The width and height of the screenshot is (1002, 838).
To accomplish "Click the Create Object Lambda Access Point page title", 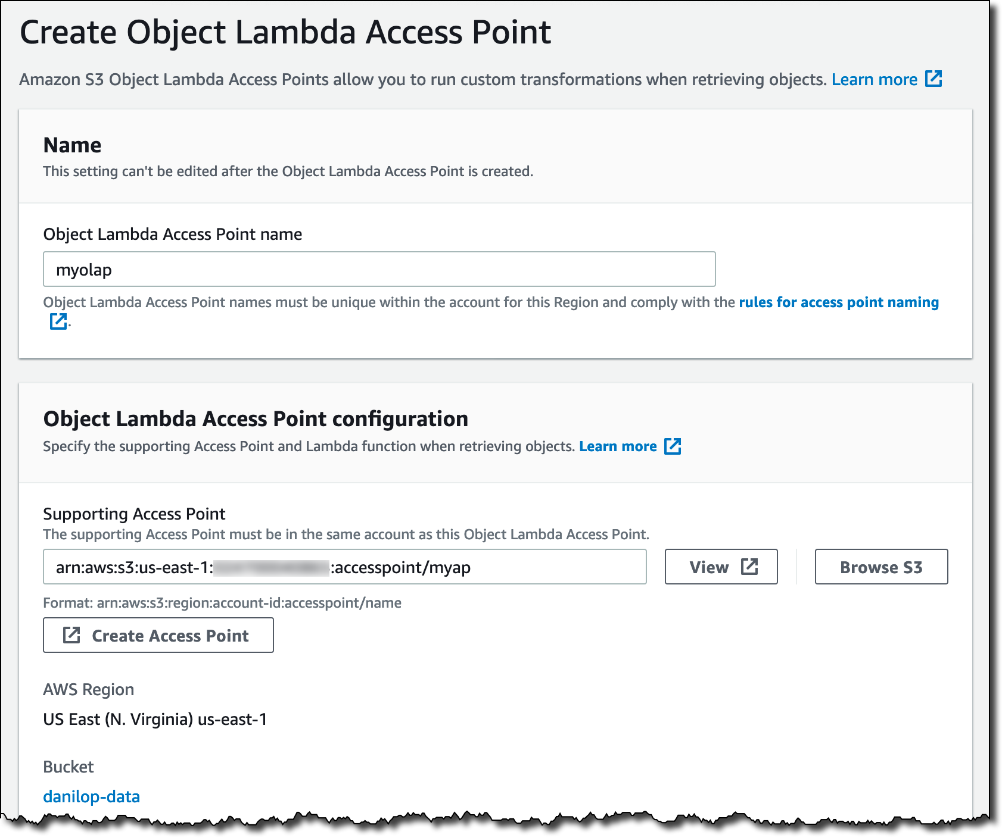I will point(285,32).
